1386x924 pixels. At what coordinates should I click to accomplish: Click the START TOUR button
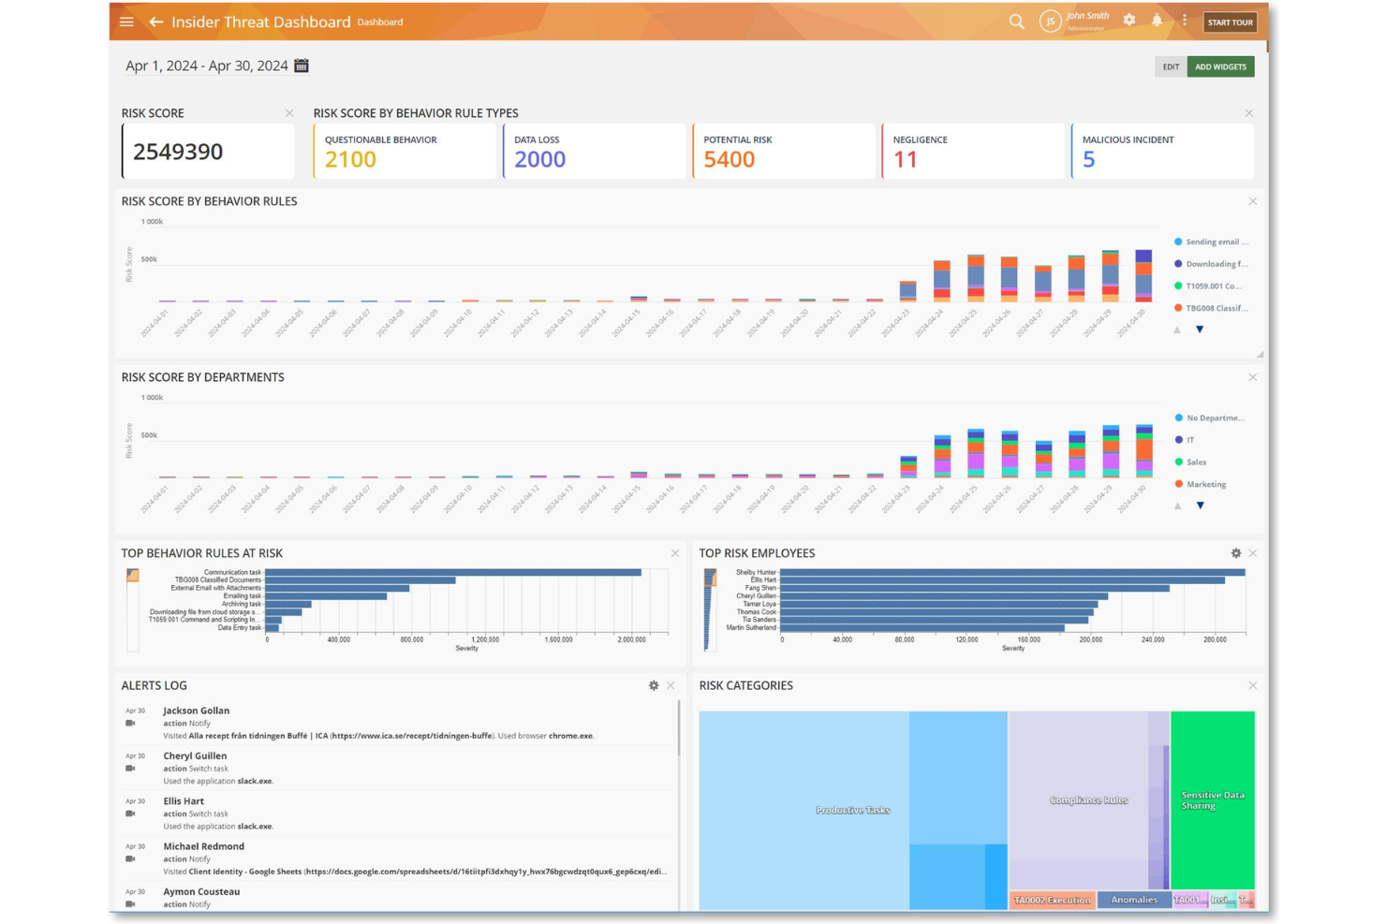[1230, 22]
